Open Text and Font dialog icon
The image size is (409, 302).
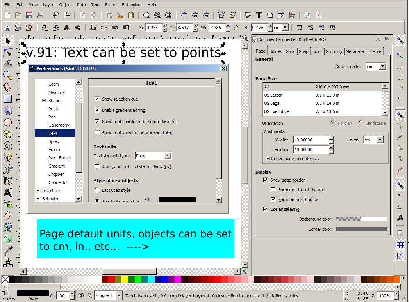coord(259,16)
